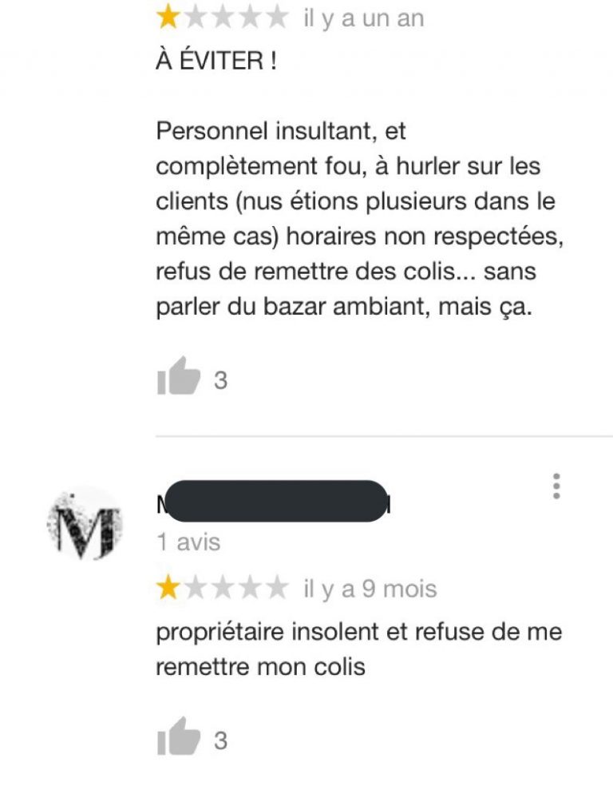Tap thumbs-up under "propriétaire insolent" review

point(179,736)
